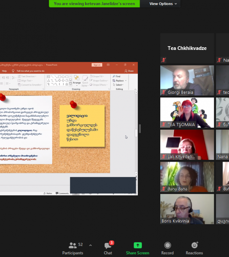
Task: Click the muted mic icon on Giorgi Beraia
Action: 164,92
